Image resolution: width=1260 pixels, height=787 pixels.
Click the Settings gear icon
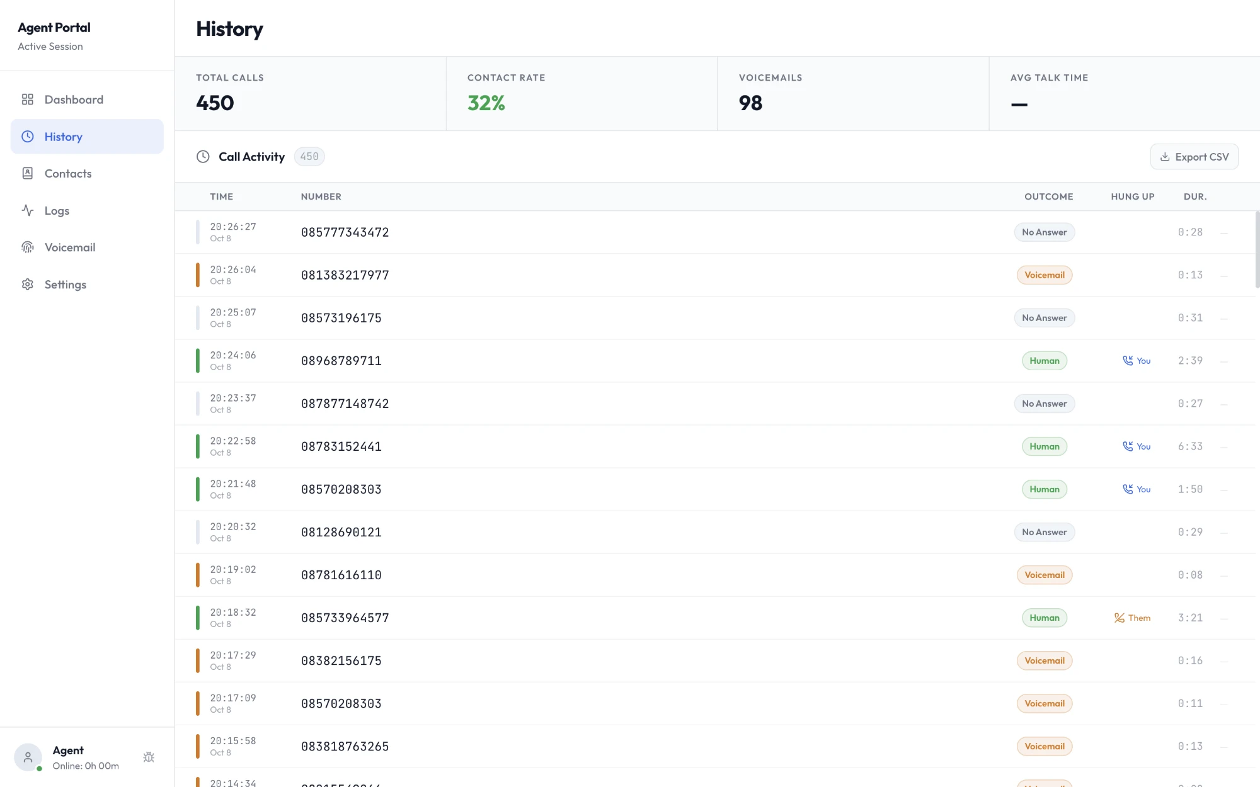pyautogui.click(x=27, y=285)
